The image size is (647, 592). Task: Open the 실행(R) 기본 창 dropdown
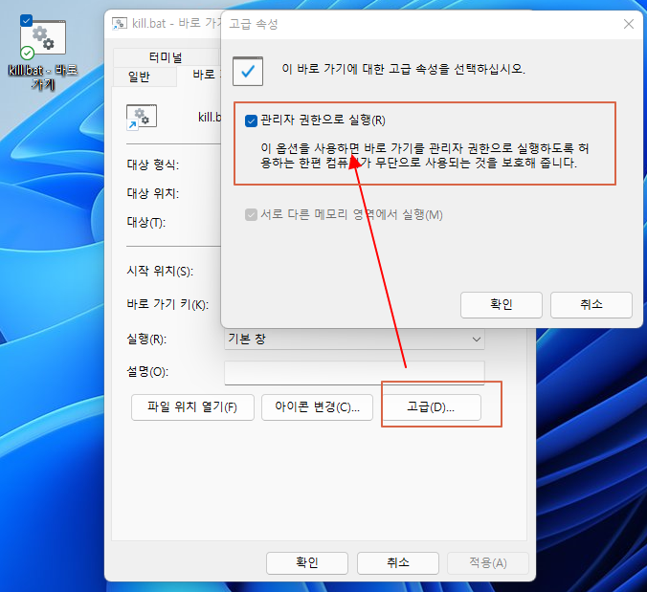coord(354,340)
